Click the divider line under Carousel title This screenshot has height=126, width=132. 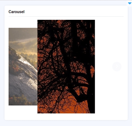click(66, 16)
